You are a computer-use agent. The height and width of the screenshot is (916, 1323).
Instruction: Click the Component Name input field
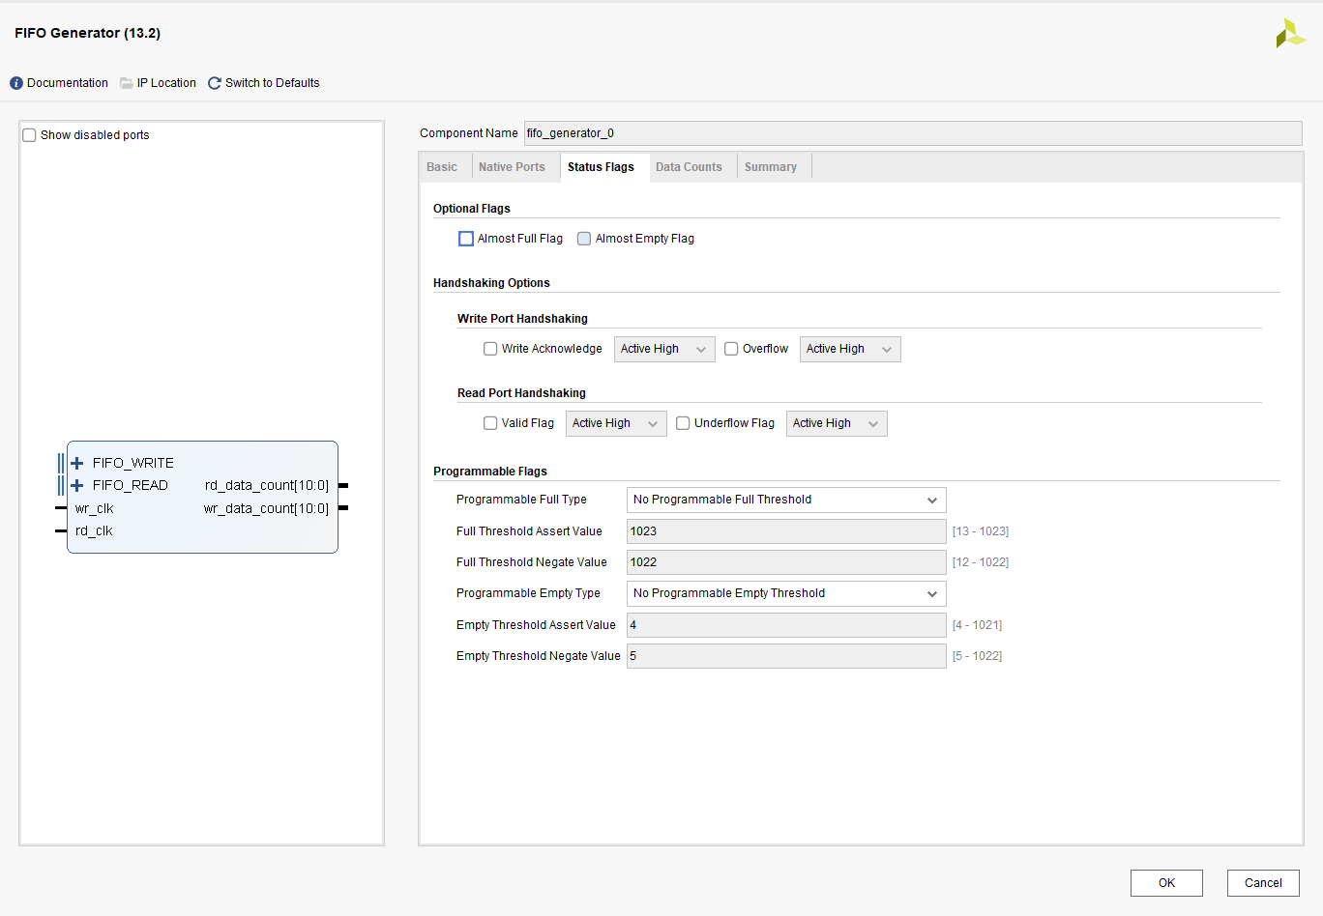(912, 133)
